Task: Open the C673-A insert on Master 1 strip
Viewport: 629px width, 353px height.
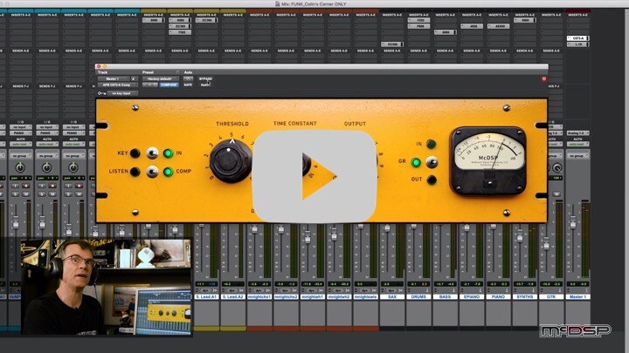Action: (577, 38)
